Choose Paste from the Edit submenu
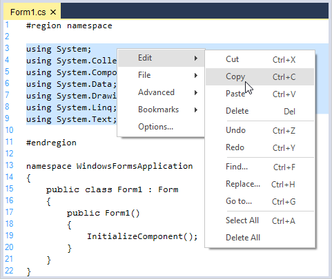The height and width of the screenshot is (279, 332). pos(260,94)
